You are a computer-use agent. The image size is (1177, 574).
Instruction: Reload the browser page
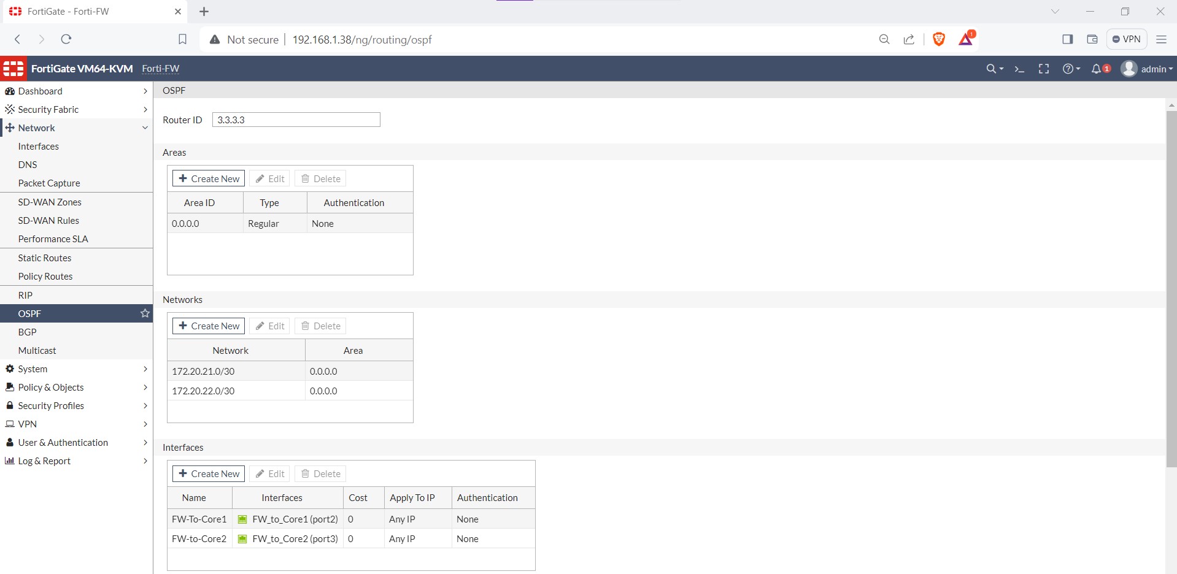pyautogui.click(x=66, y=39)
